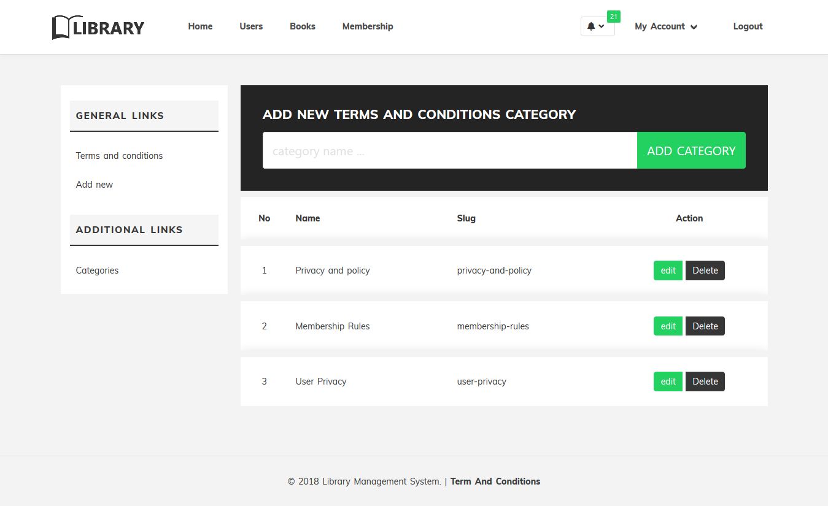The image size is (828, 506).
Task: Go to the Home menu item
Action: (200, 26)
